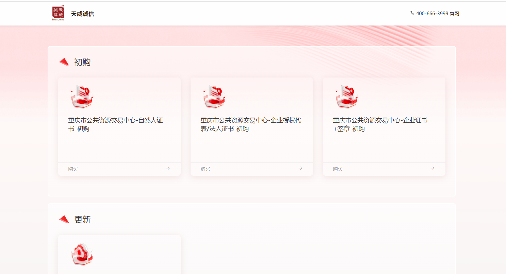Click the red triangle icon beside 初购
Image resolution: width=506 pixels, height=274 pixels.
tap(64, 62)
